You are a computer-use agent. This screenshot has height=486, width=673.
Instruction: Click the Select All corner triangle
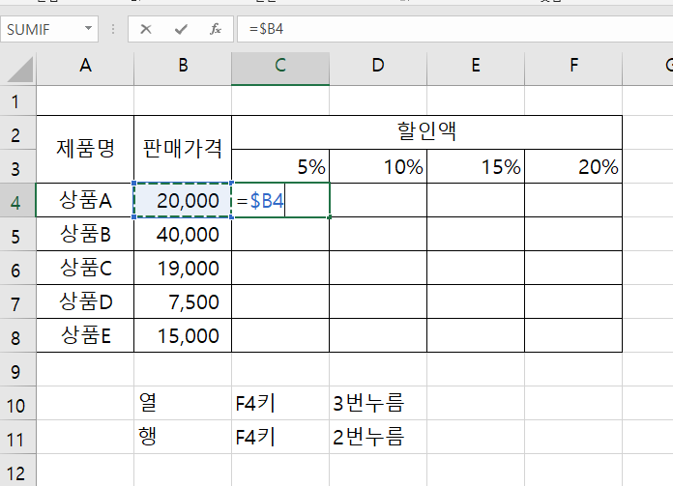tap(19, 70)
